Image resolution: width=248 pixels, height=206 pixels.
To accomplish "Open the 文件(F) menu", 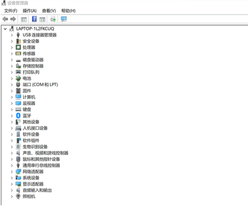I will tap(11, 11).
